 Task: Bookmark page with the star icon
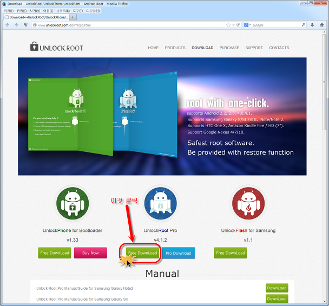[x=228, y=25]
